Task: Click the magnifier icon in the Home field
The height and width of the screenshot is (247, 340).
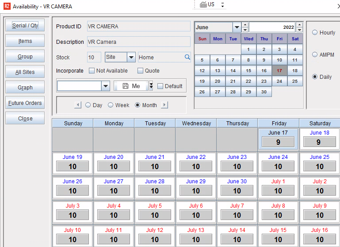Action: point(187,57)
